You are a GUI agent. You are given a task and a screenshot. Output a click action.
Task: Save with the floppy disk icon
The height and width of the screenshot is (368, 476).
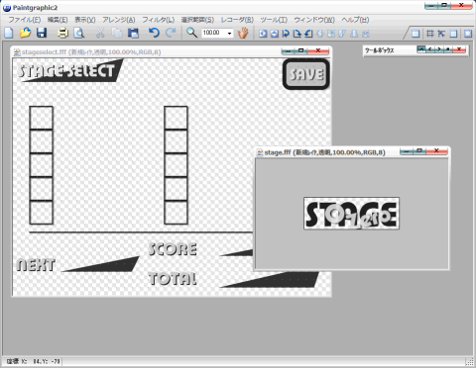coord(42,33)
